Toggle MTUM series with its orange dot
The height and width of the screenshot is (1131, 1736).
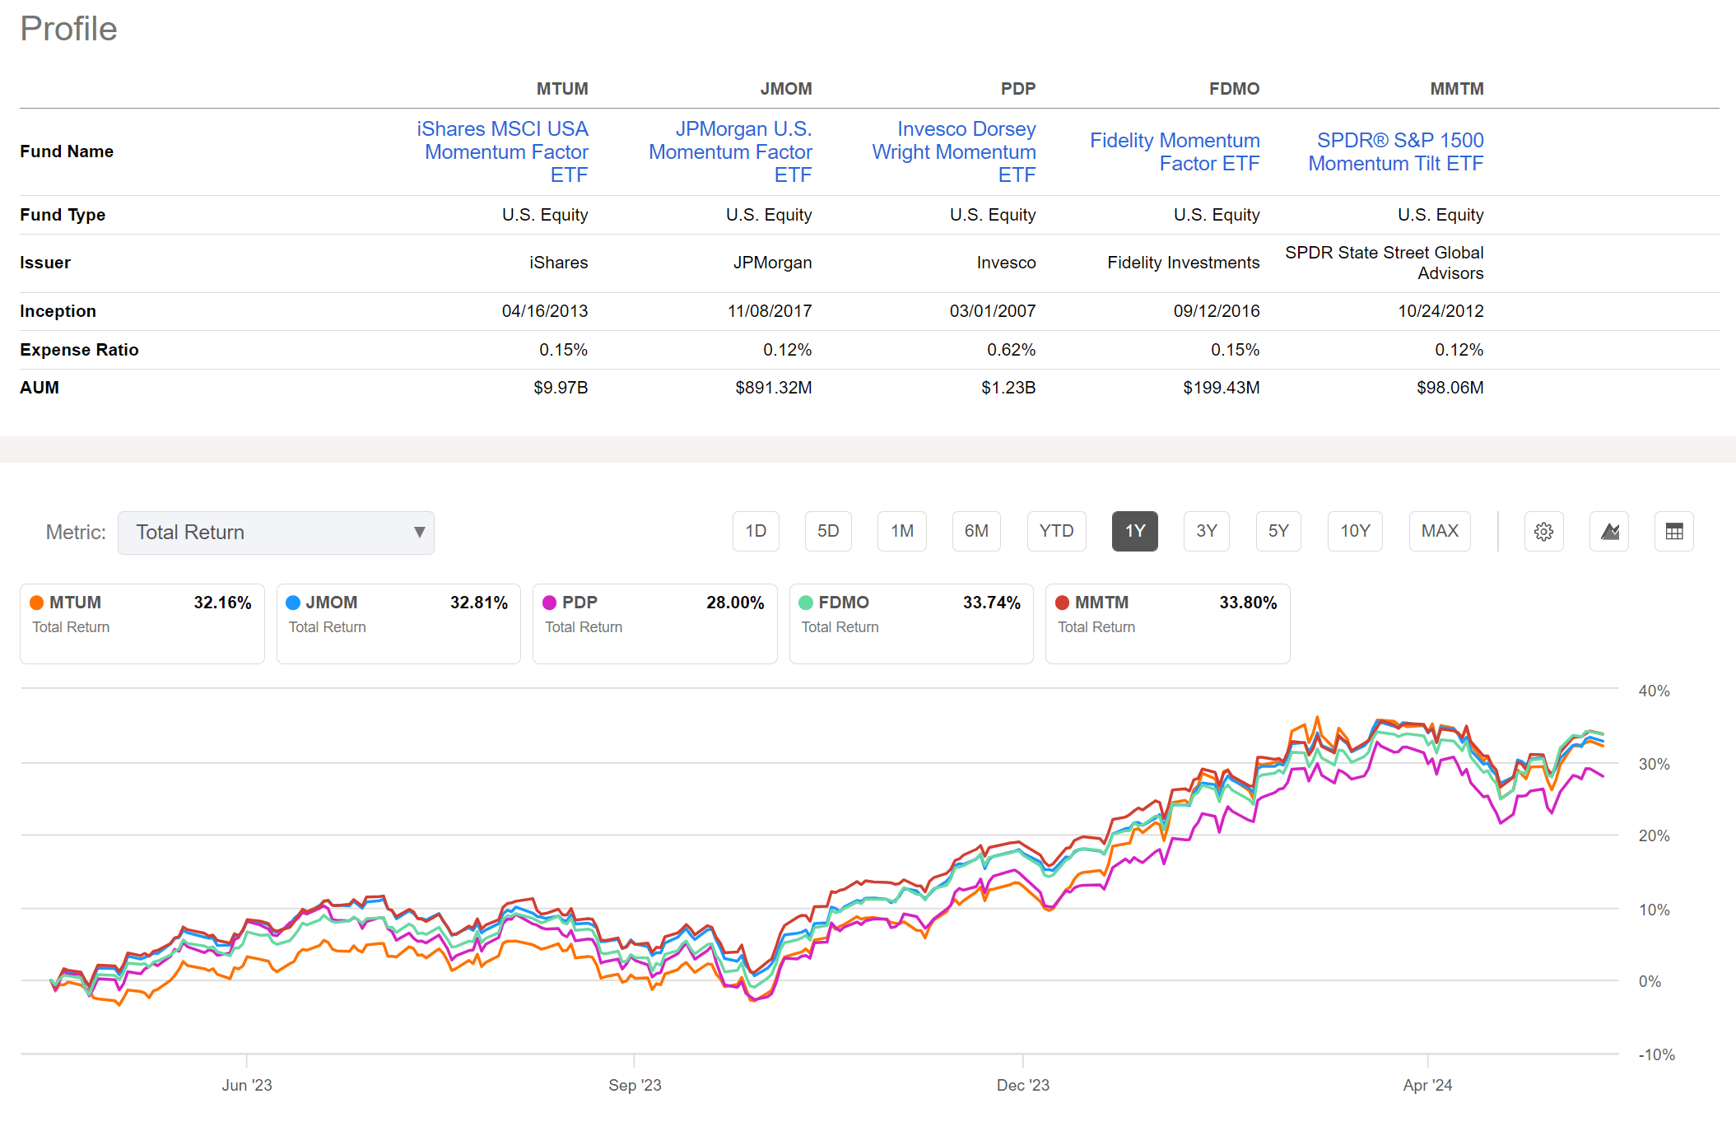click(37, 602)
